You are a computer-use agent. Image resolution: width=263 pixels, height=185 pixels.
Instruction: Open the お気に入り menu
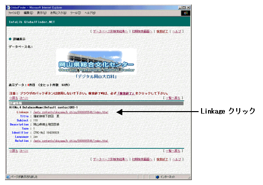click(58, 13)
